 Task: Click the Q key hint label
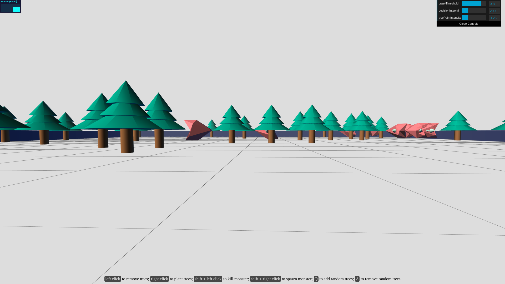[316, 279]
